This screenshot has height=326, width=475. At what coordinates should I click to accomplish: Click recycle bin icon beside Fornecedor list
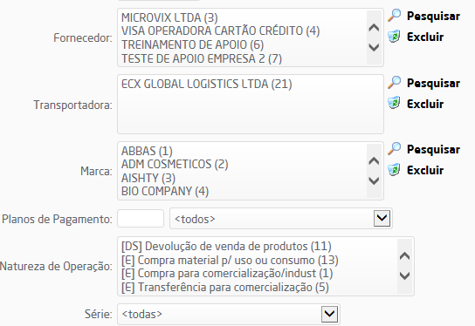pyautogui.click(x=394, y=37)
